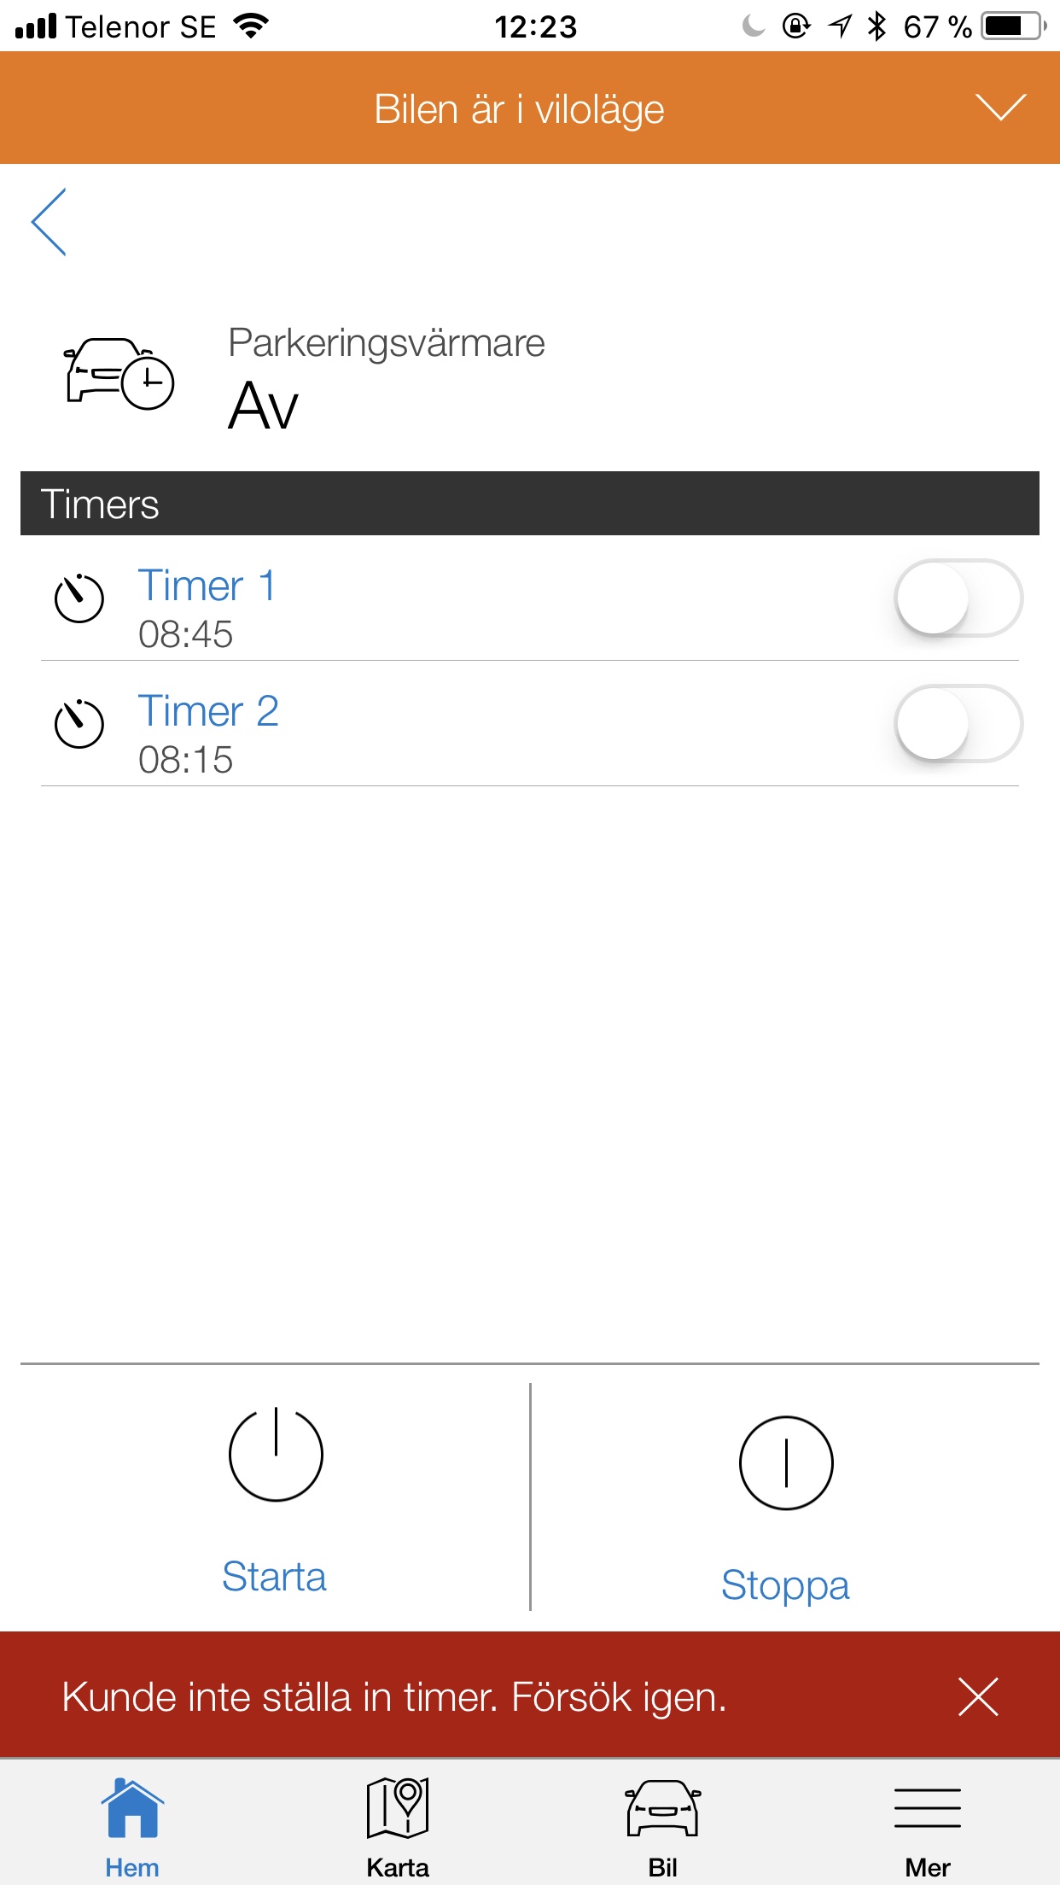The height and width of the screenshot is (1885, 1060).
Task: Tap the Timer 1 stopwatch icon
Action: pos(79,598)
